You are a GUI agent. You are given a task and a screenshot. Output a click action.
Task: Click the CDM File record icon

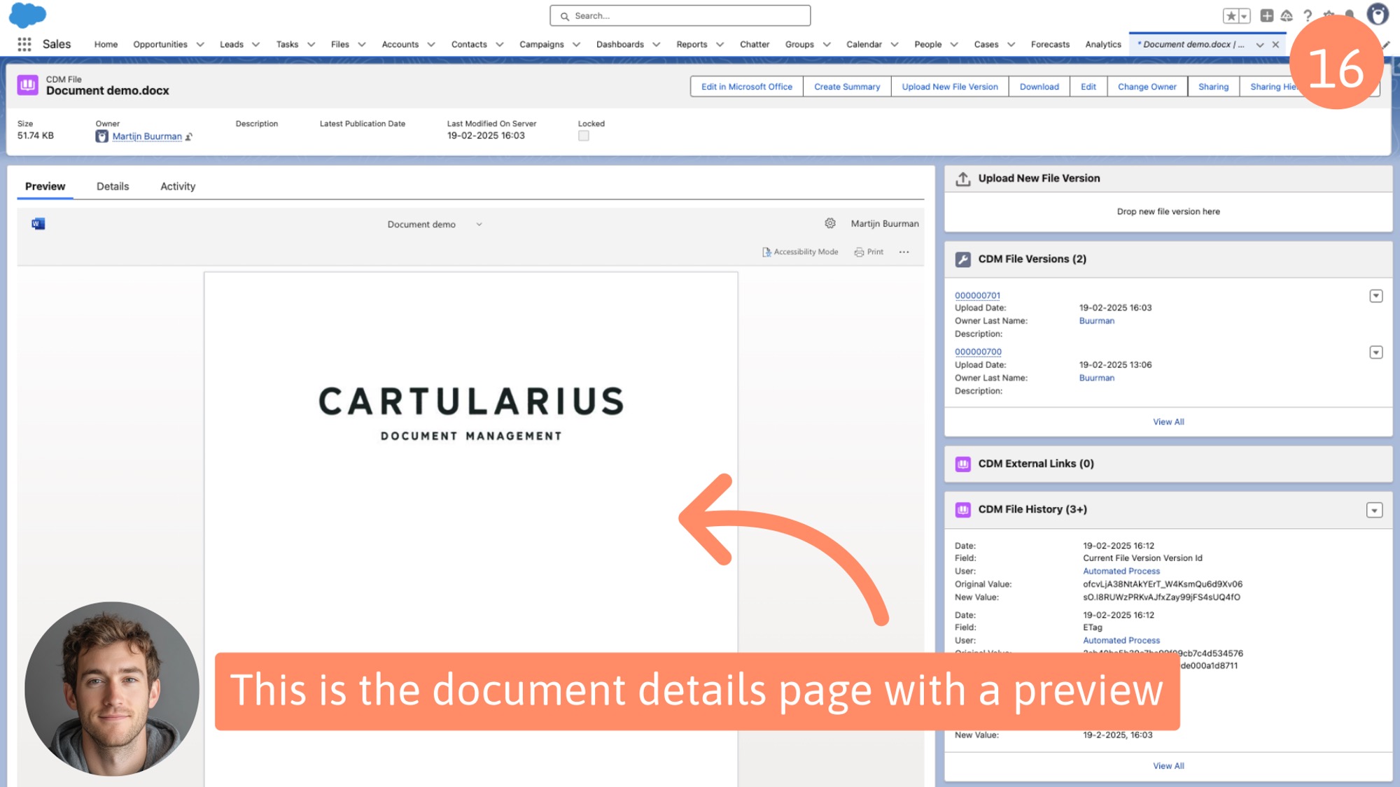point(28,85)
